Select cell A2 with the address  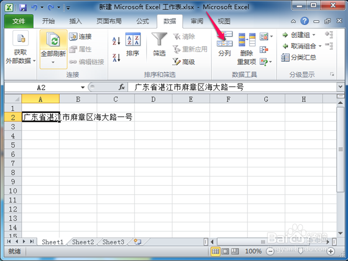pyautogui.click(x=40, y=117)
